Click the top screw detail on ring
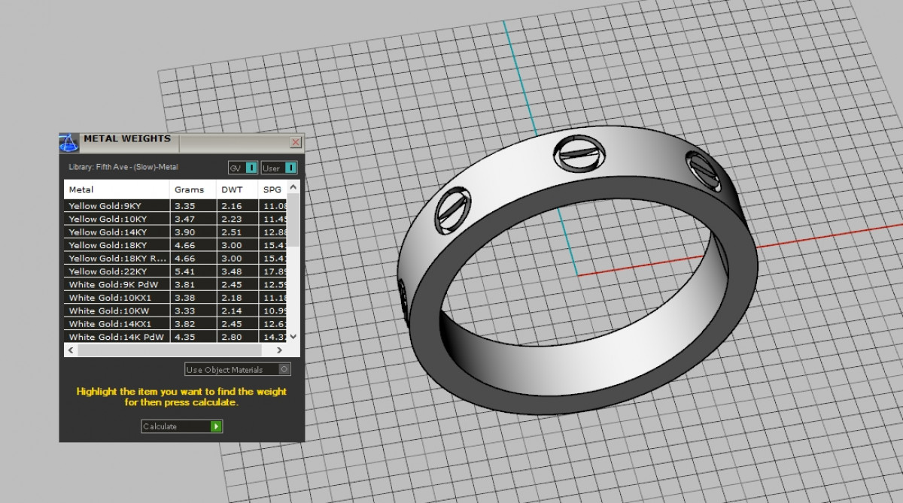Viewport: 903px width, 503px height. (x=579, y=153)
